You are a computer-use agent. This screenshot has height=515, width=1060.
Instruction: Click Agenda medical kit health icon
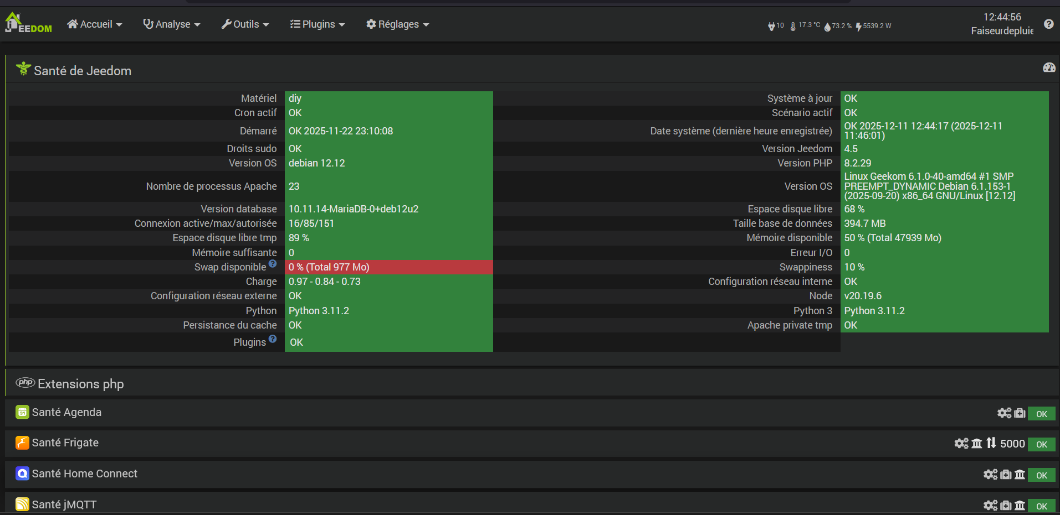pyautogui.click(x=1020, y=413)
